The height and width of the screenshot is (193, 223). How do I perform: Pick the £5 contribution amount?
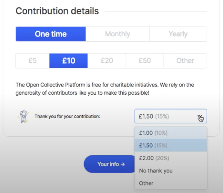tap(33, 61)
